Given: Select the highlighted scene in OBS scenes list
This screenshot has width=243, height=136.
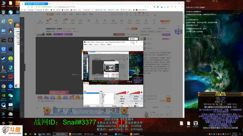Looking at the screenshot, I should point(91,93).
